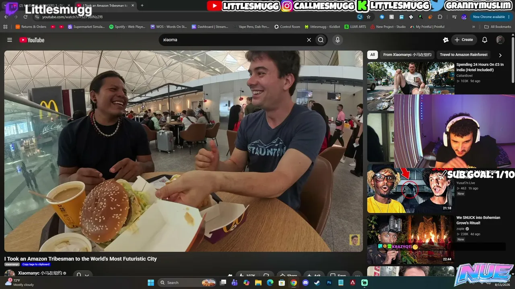The width and height of the screenshot is (515, 289).
Task: Click the magnifier search button
Action: (321, 40)
